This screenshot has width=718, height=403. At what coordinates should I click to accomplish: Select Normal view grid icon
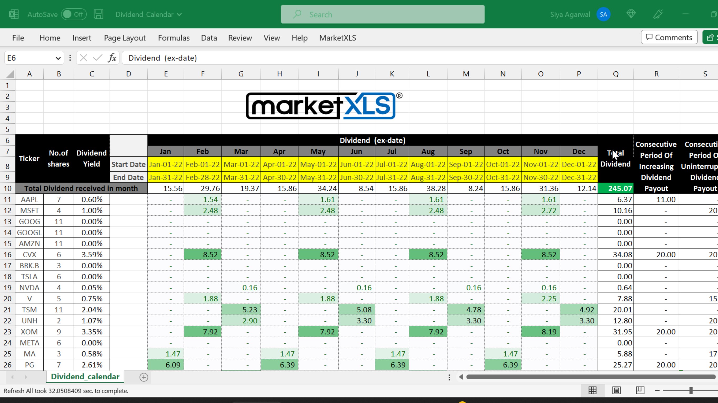592,390
